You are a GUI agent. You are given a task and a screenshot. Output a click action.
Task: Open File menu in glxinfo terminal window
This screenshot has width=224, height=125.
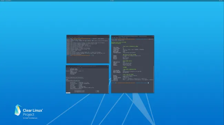click(68, 37)
